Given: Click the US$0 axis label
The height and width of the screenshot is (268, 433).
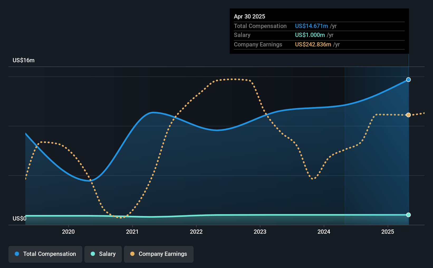Looking at the screenshot, I should [x=20, y=218].
